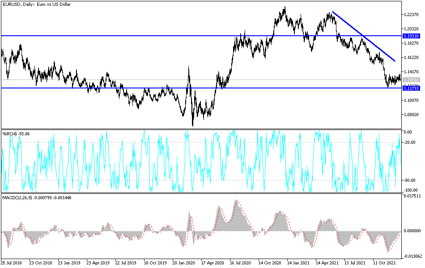Click the EURUSD, Daily chart title text
Screen dimensions: 425x268
(x=37, y=4)
